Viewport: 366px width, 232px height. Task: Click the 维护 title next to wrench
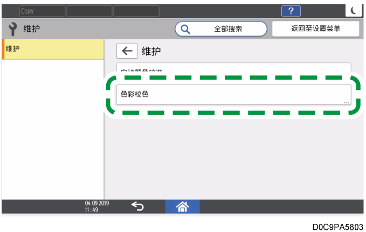(x=32, y=29)
